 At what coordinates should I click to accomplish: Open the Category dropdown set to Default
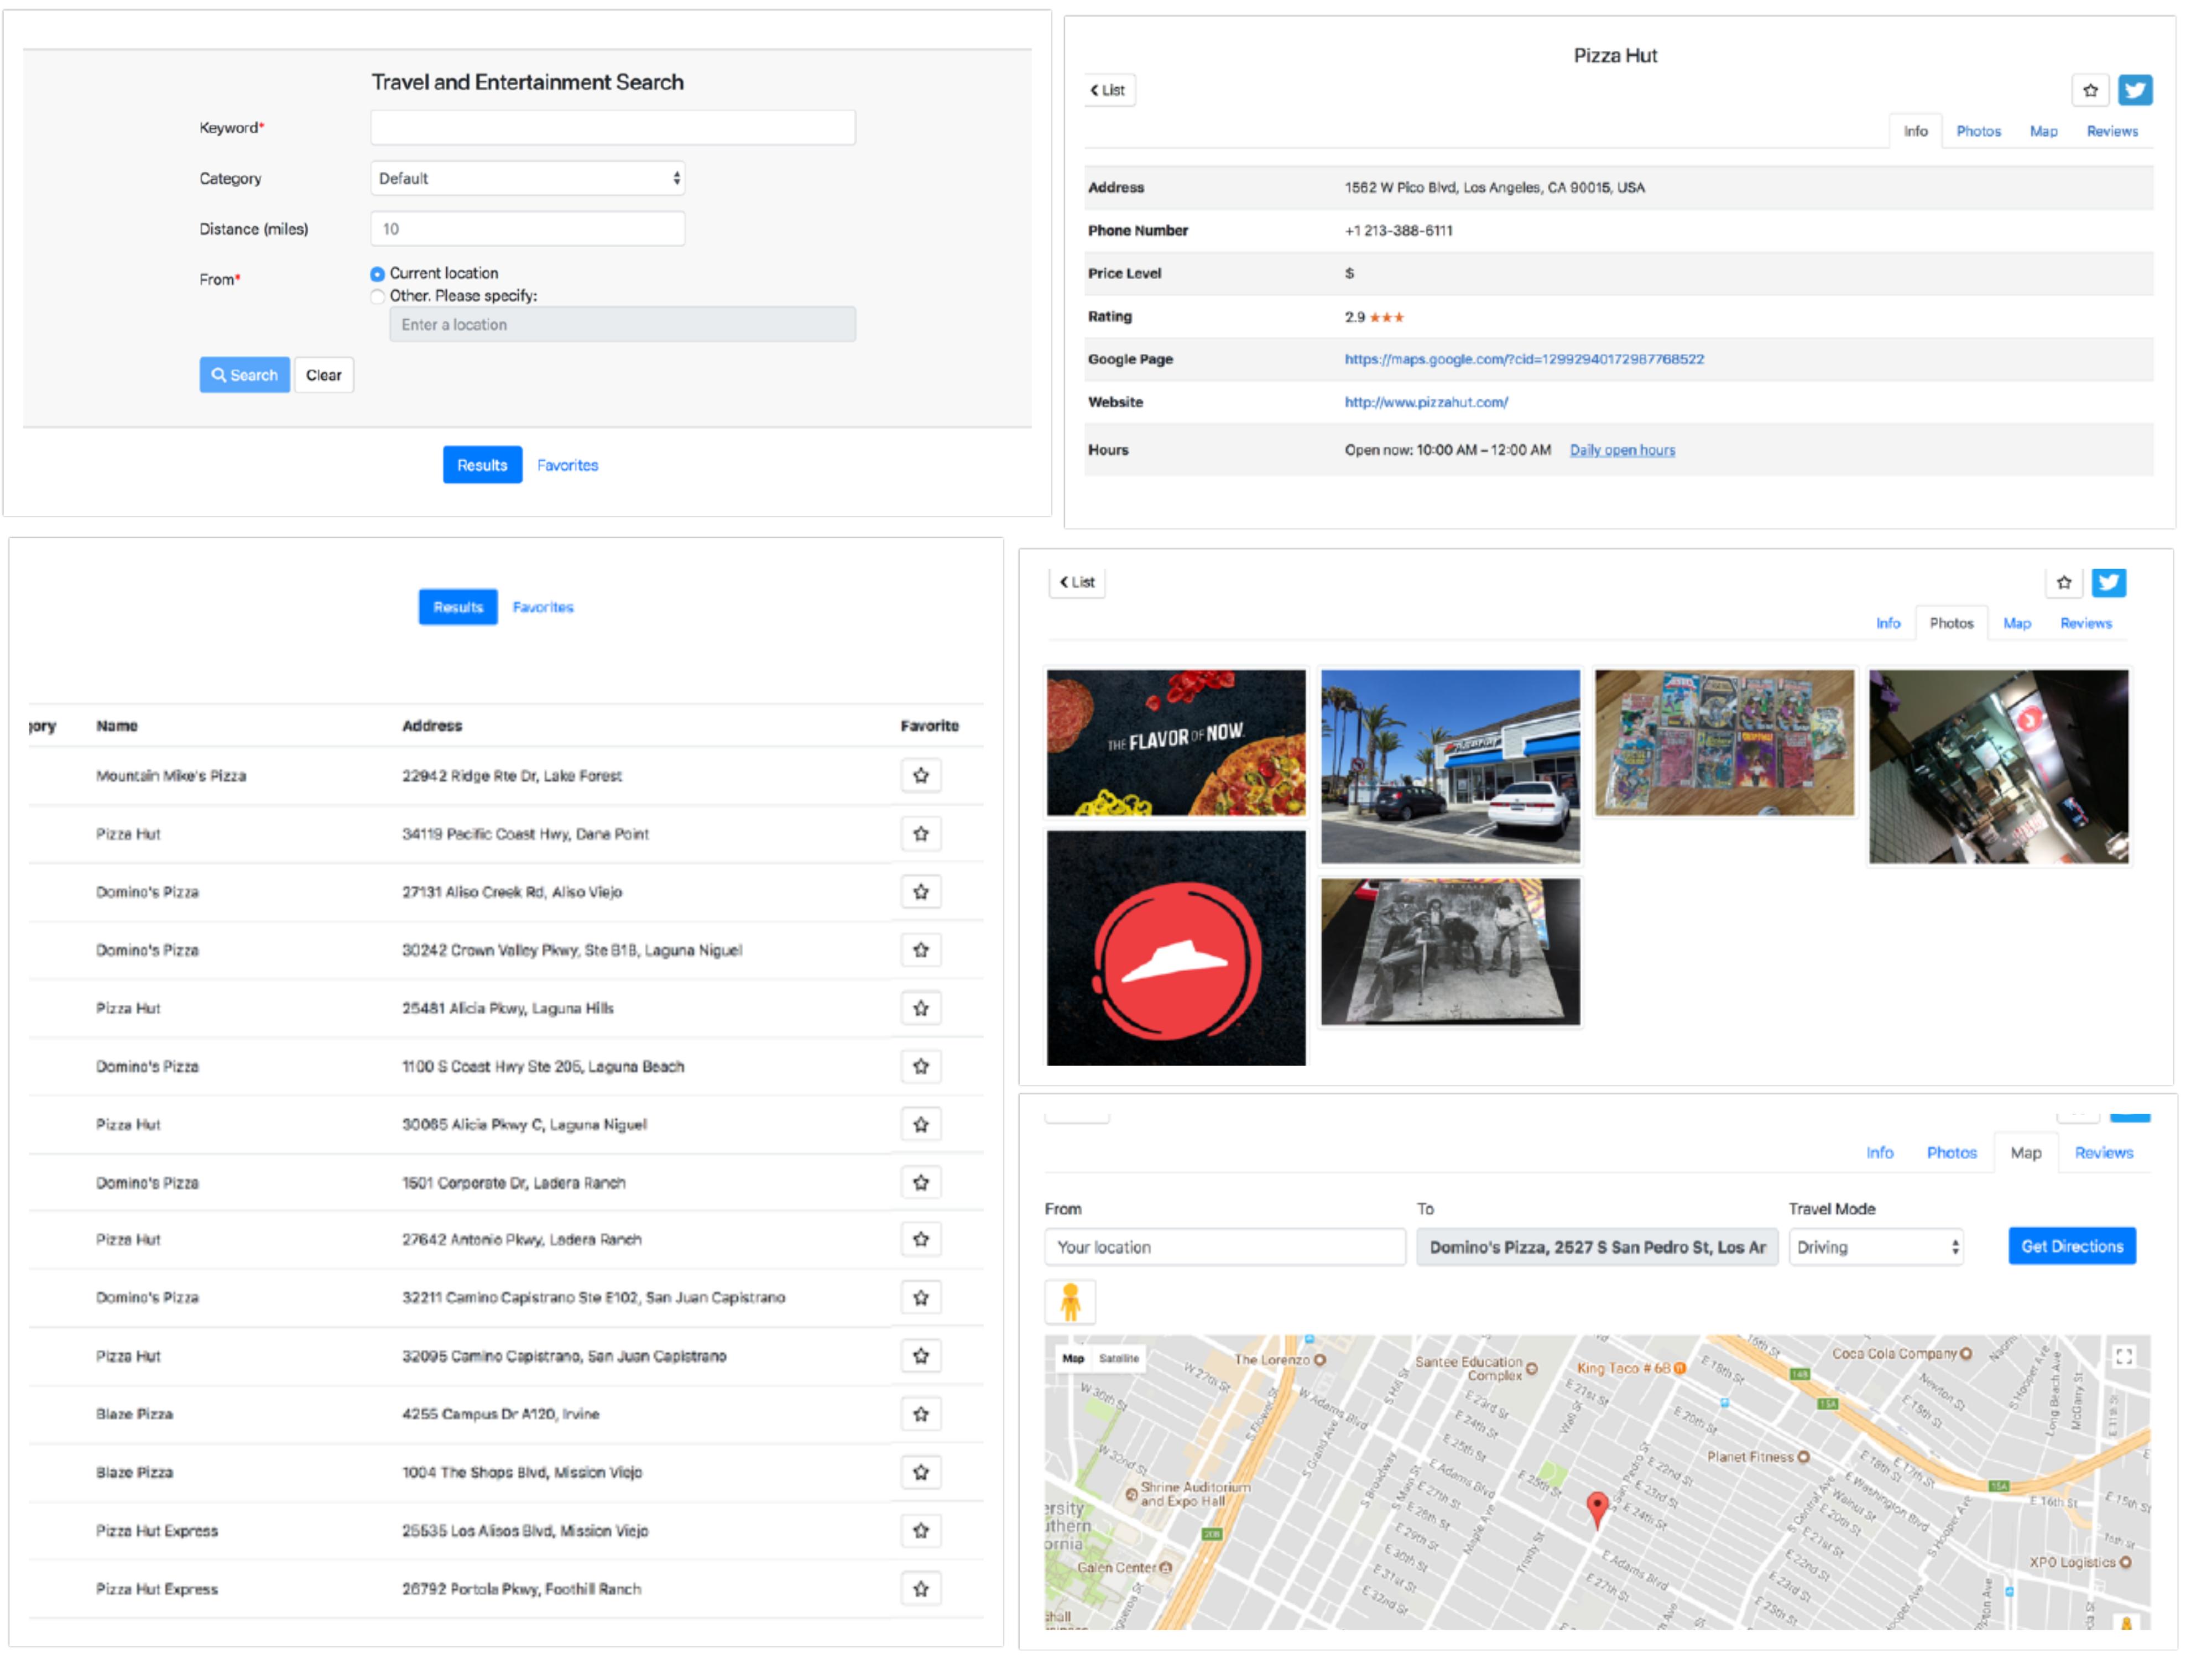tap(527, 178)
